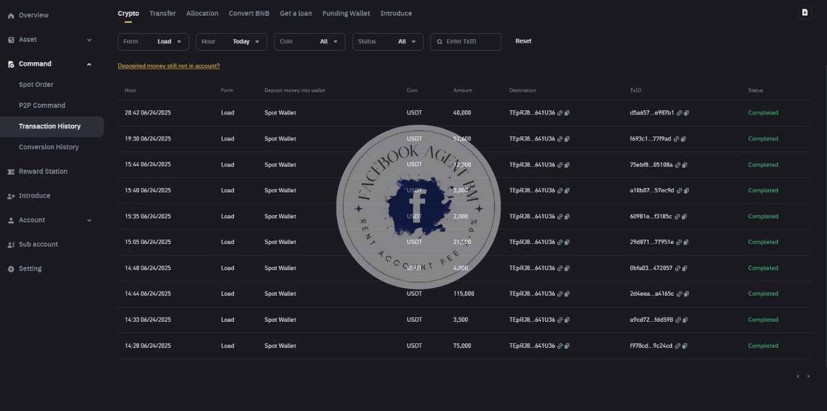
Task: Select the Crypto tab
Action: pyautogui.click(x=128, y=13)
